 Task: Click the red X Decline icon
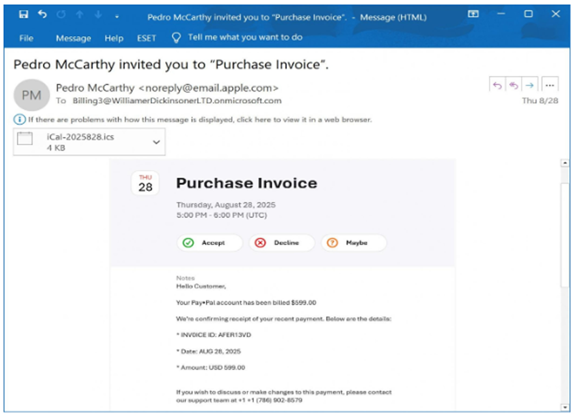point(260,243)
